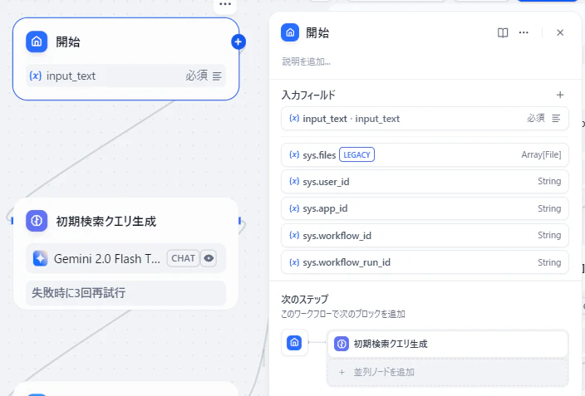Click the left connection handle of 初期検索クエリ生成
This screenshot has width=585, height=396.
pos(12,221)
